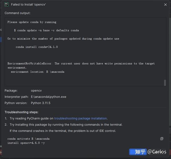Select the 'opencv' package name value
This screenshot has width=171, height=159.
[x=36, y=91]
